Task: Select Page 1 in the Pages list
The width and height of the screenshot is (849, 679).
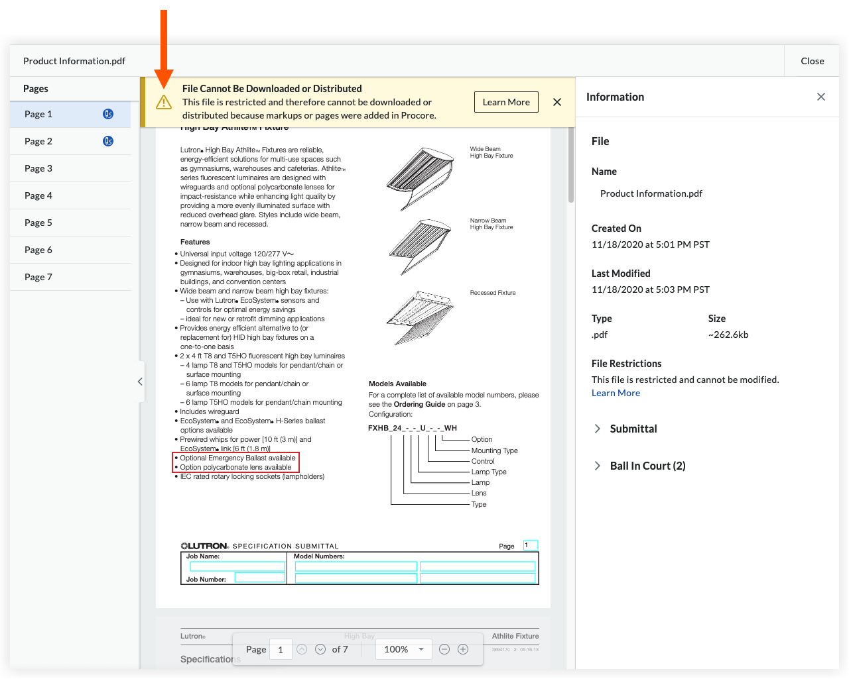Action: click(x=70, y=114)
